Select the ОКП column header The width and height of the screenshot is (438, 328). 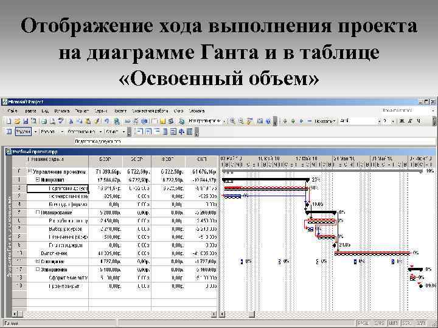(x=202, y=162)
